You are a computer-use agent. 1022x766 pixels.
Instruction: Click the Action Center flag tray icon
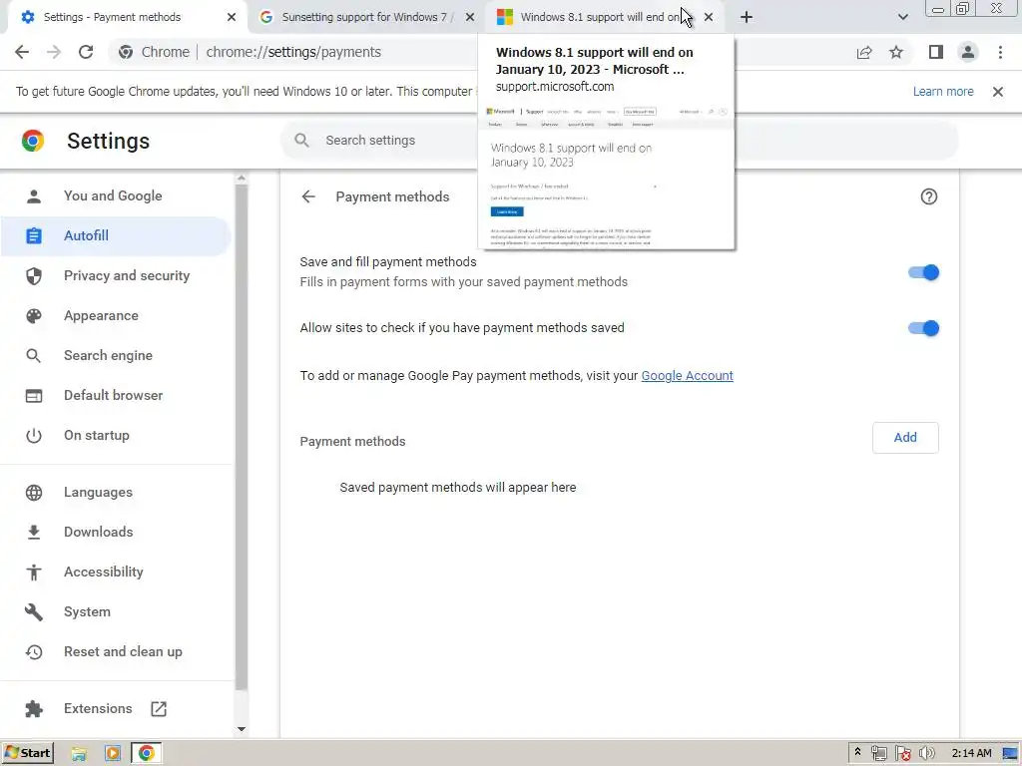(x=902, y=754)
